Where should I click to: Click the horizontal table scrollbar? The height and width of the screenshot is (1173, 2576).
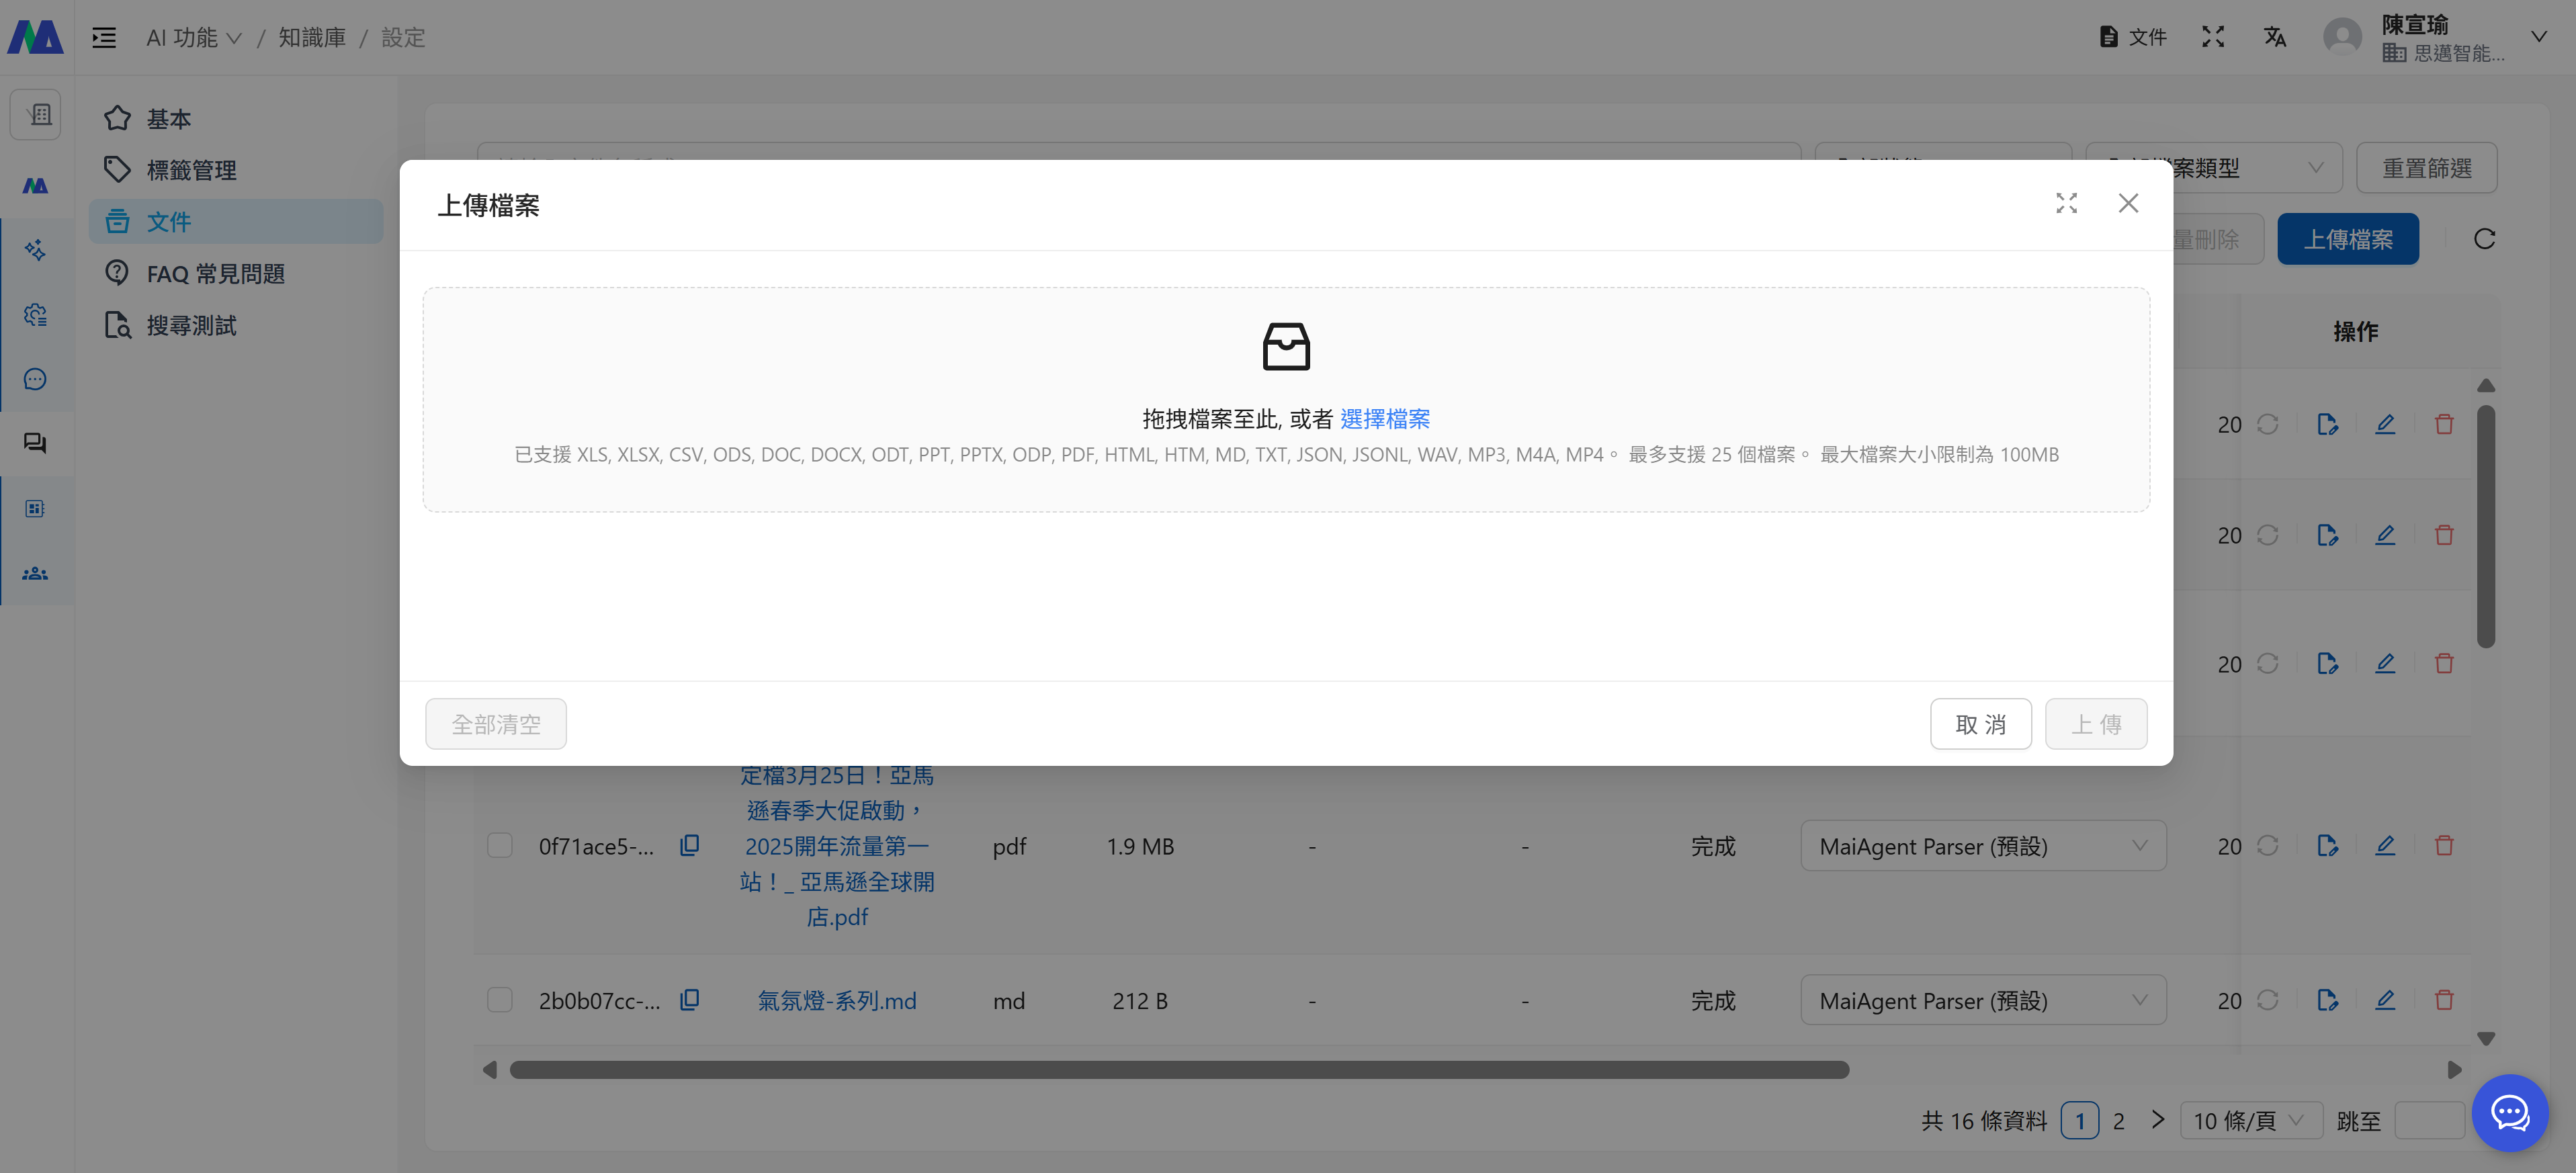pos(1179,1070)
